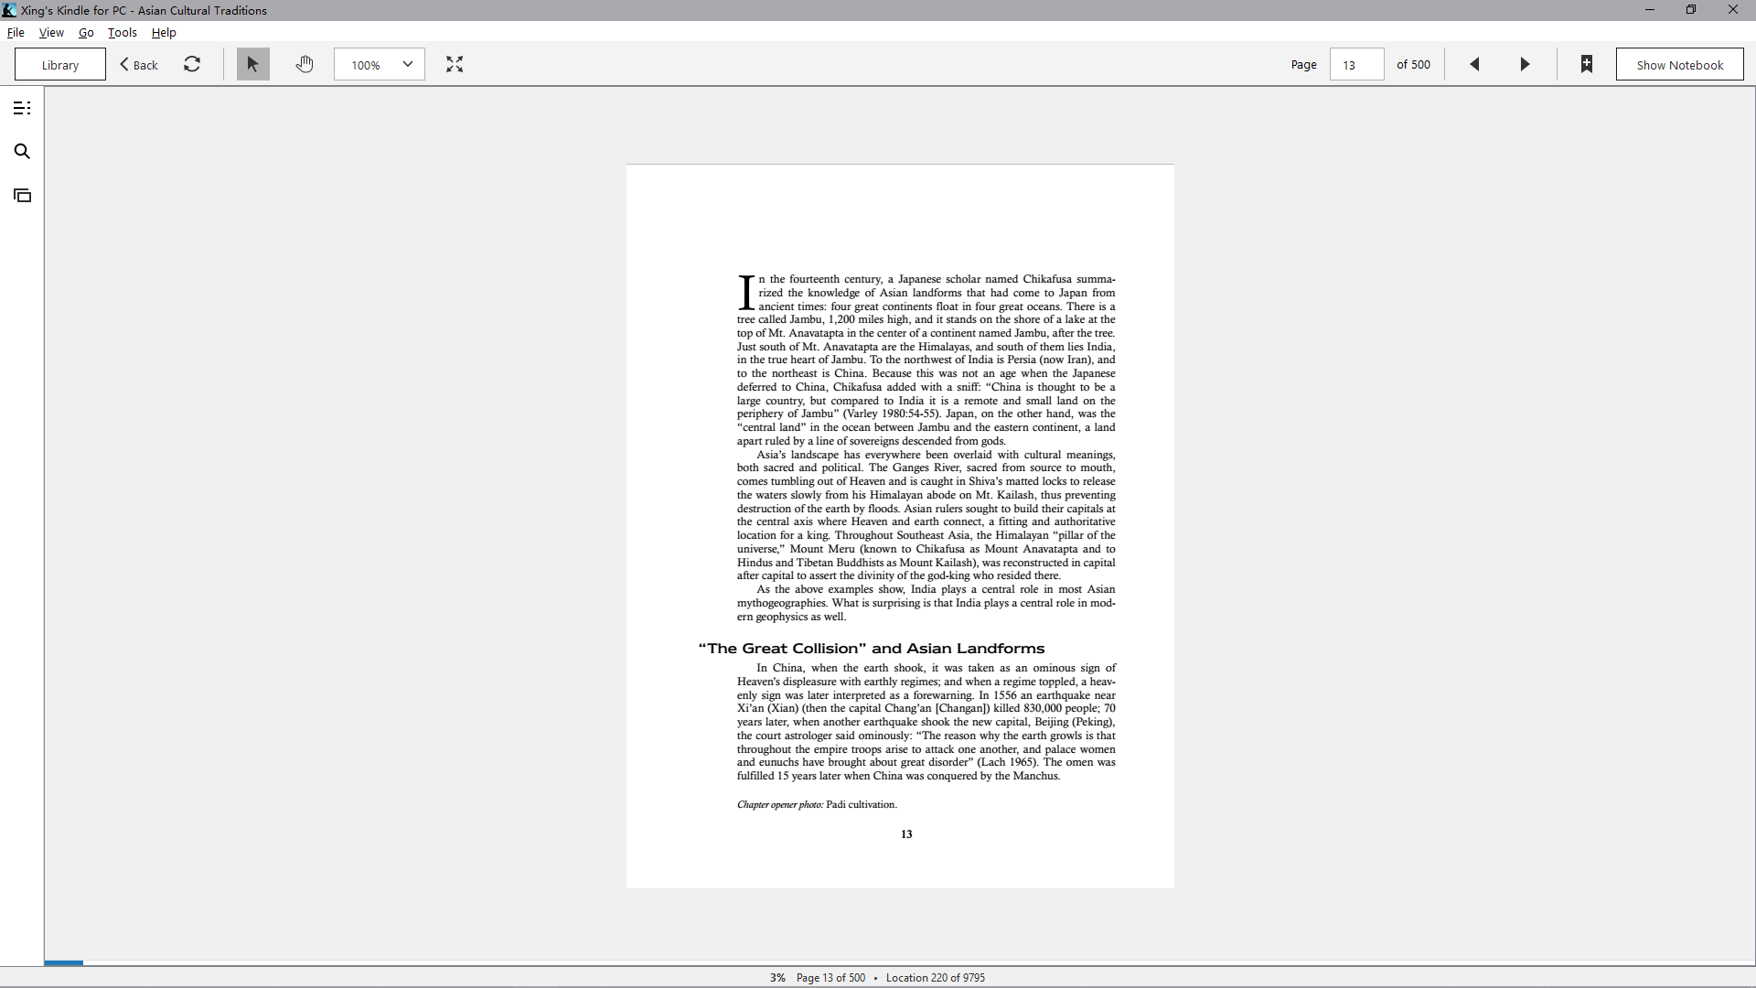Minimize the Kindle window
Image resolution: width=1756 pixels, height=988 pixels.
(x=1650, y=10)
